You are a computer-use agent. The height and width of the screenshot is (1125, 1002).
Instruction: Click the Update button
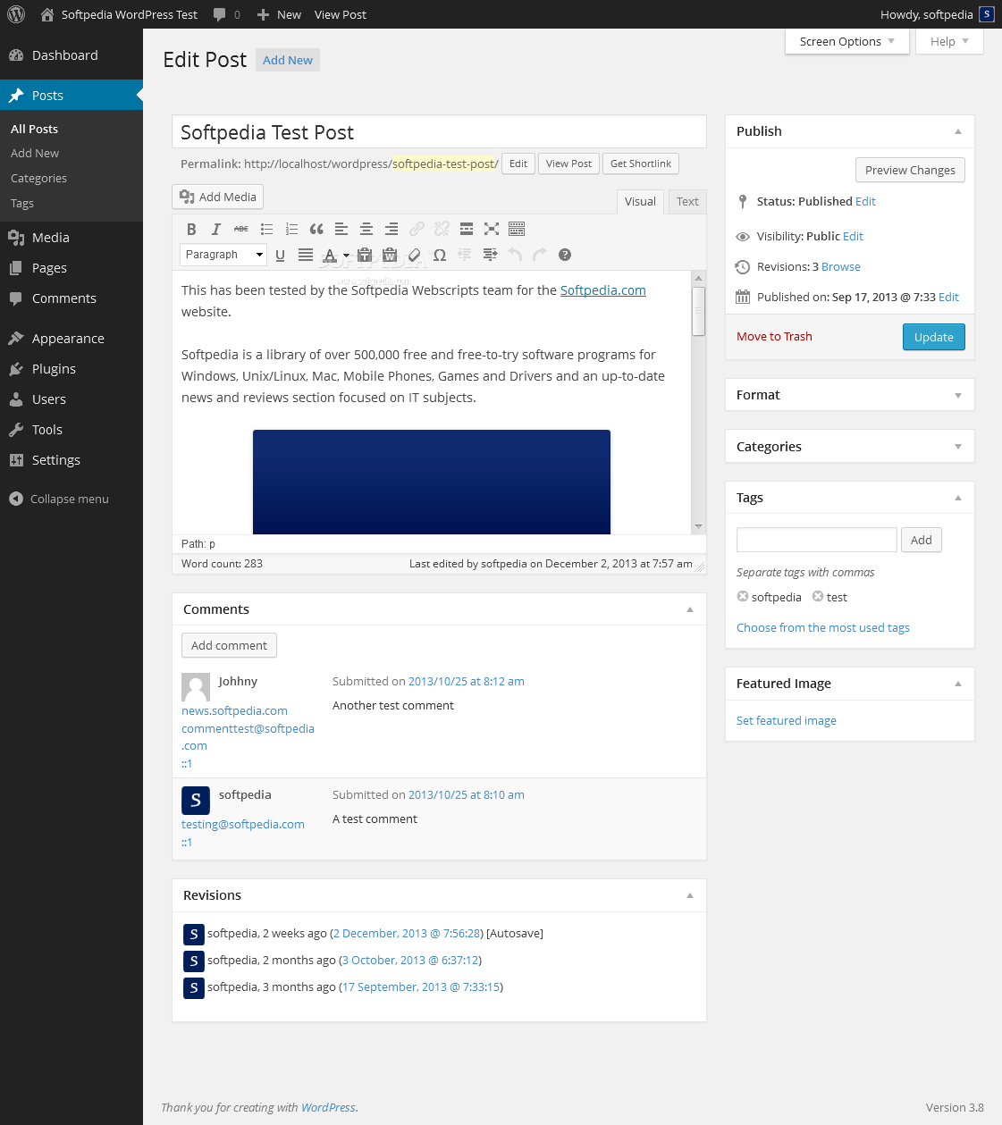934,337
